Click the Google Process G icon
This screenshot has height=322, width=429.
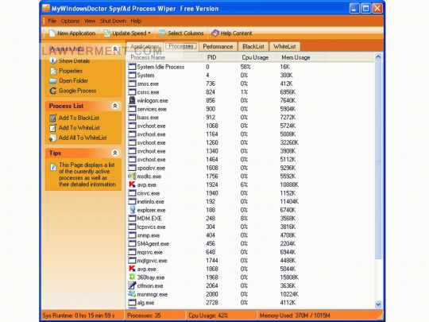point(53,91)
